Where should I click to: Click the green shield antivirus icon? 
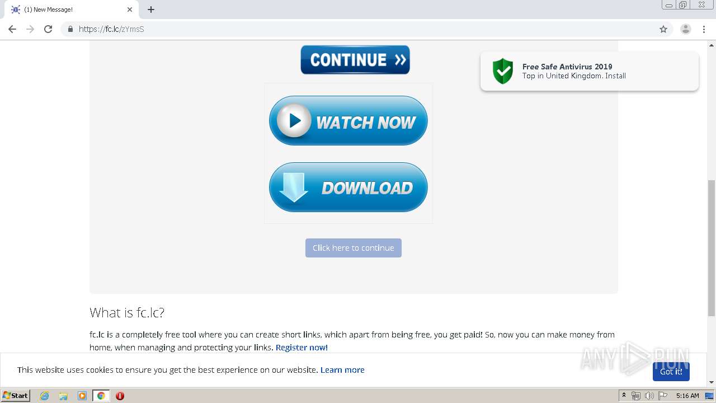pyautogui.click(x=502, y=71)
